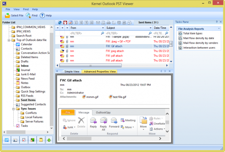This screenshot has width=225, height=152.
Task: Click the Internet Explorer refresh icon
Action: click(60, 22)
